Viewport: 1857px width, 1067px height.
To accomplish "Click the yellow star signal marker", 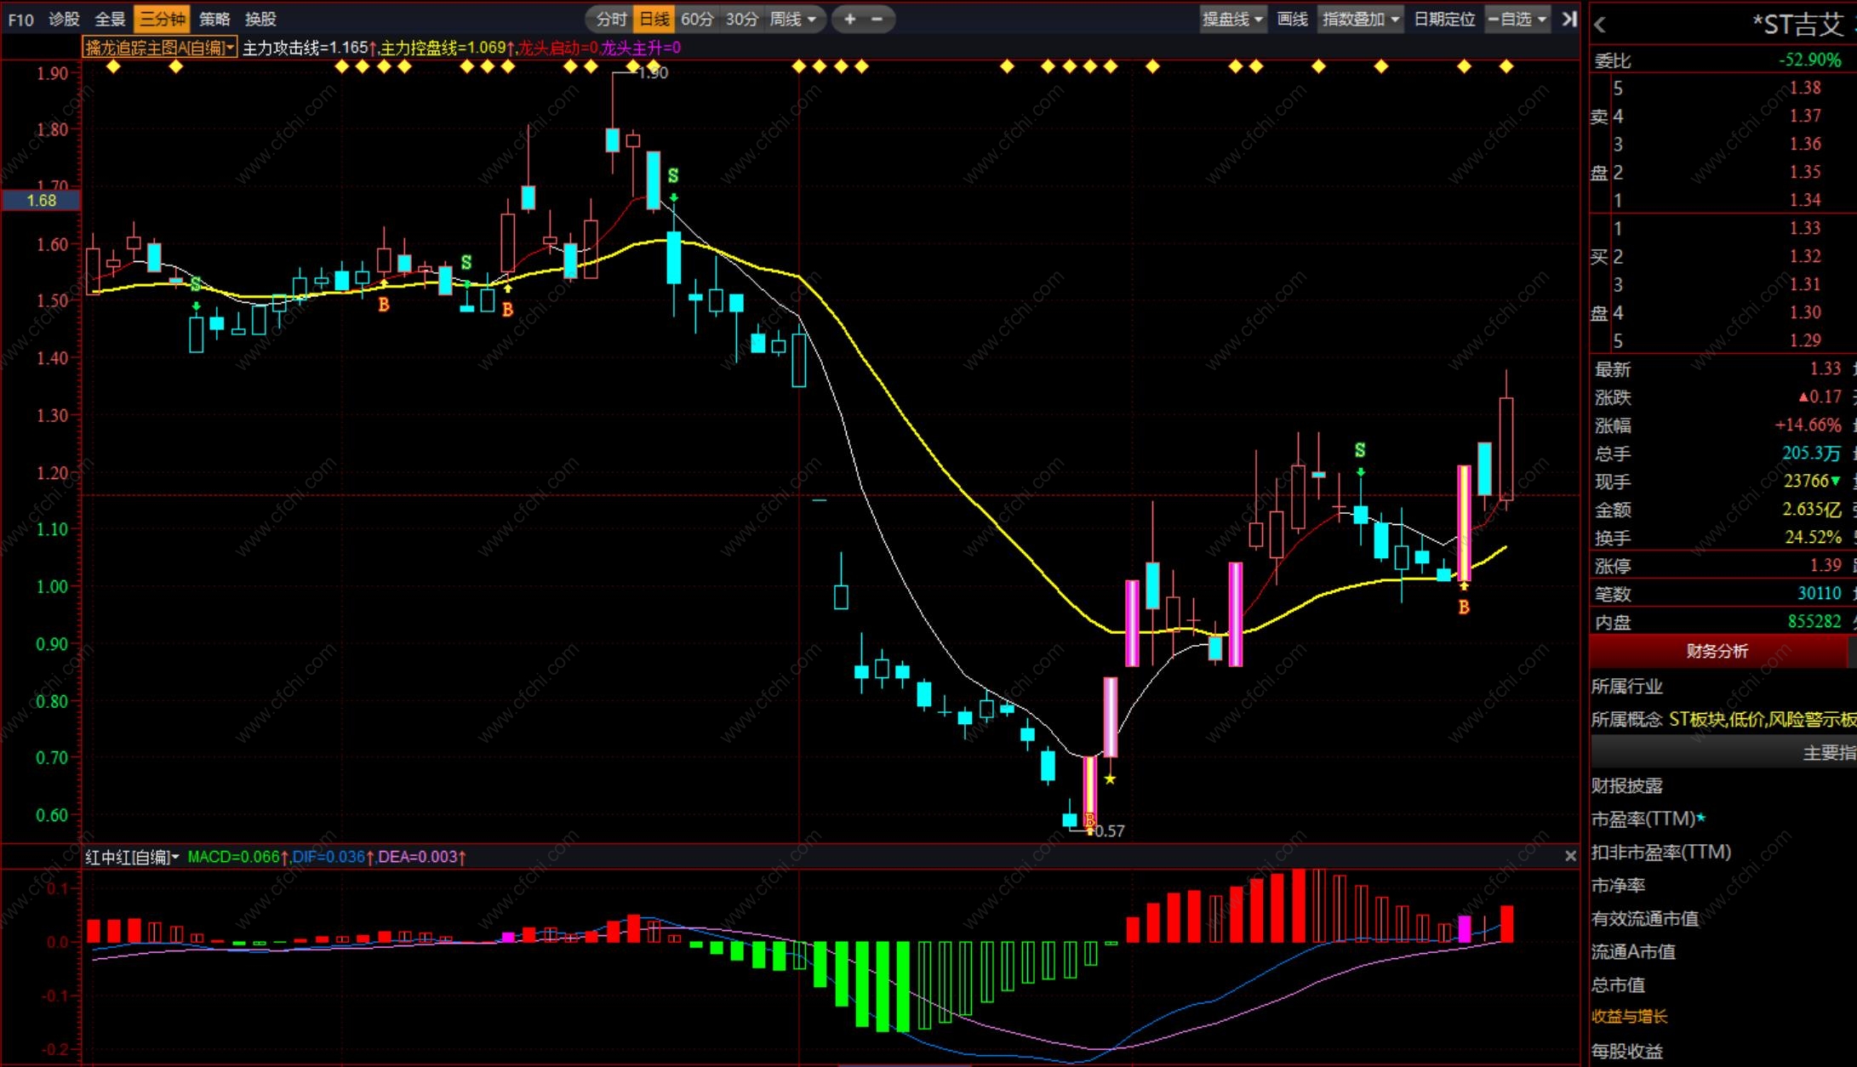I will click(1110, 779).
